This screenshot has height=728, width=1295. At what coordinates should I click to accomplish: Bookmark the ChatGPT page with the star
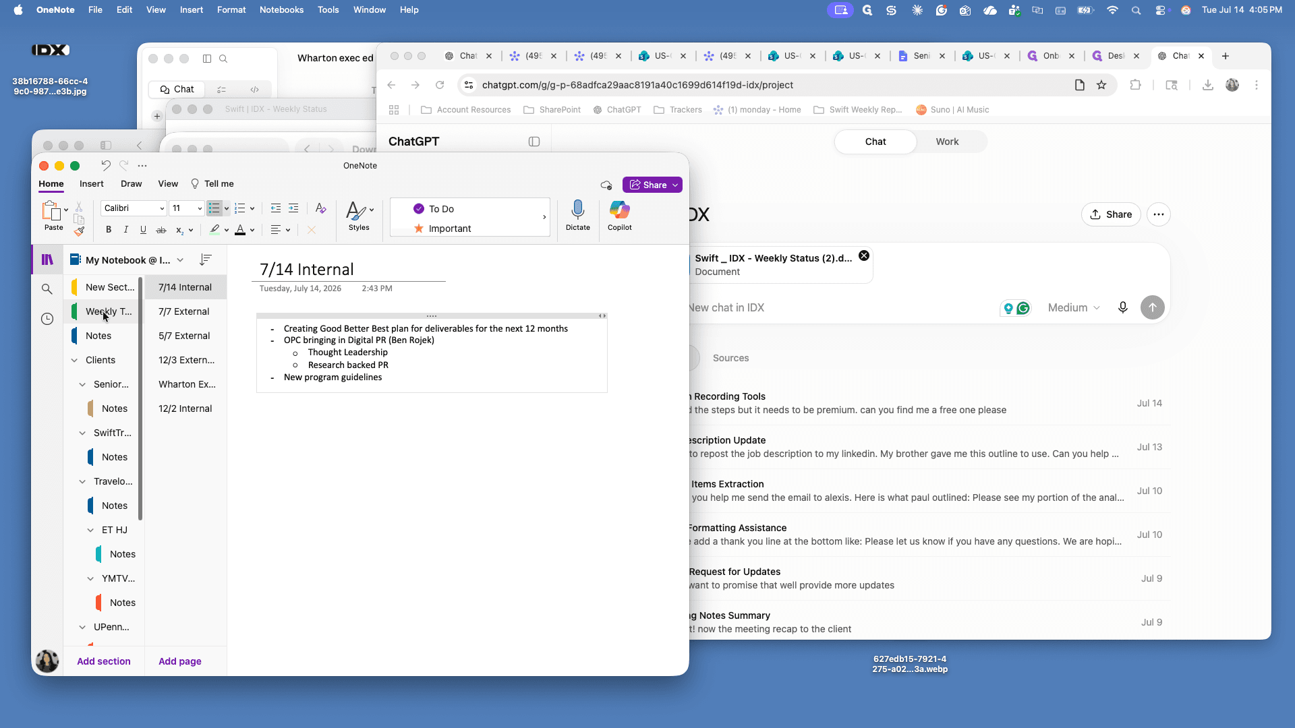click(x=1101, y=85)
